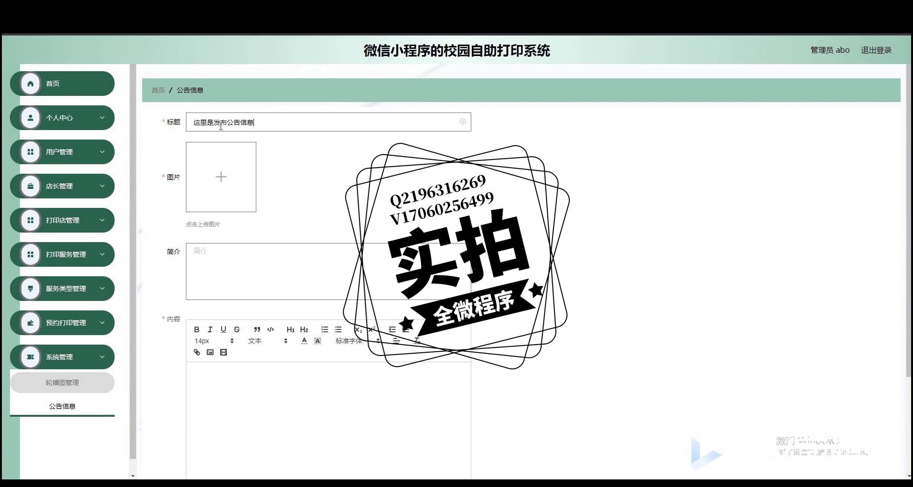Click 管理员 abo account label
This screenshot has width=913, height=487.
(830, 50)
